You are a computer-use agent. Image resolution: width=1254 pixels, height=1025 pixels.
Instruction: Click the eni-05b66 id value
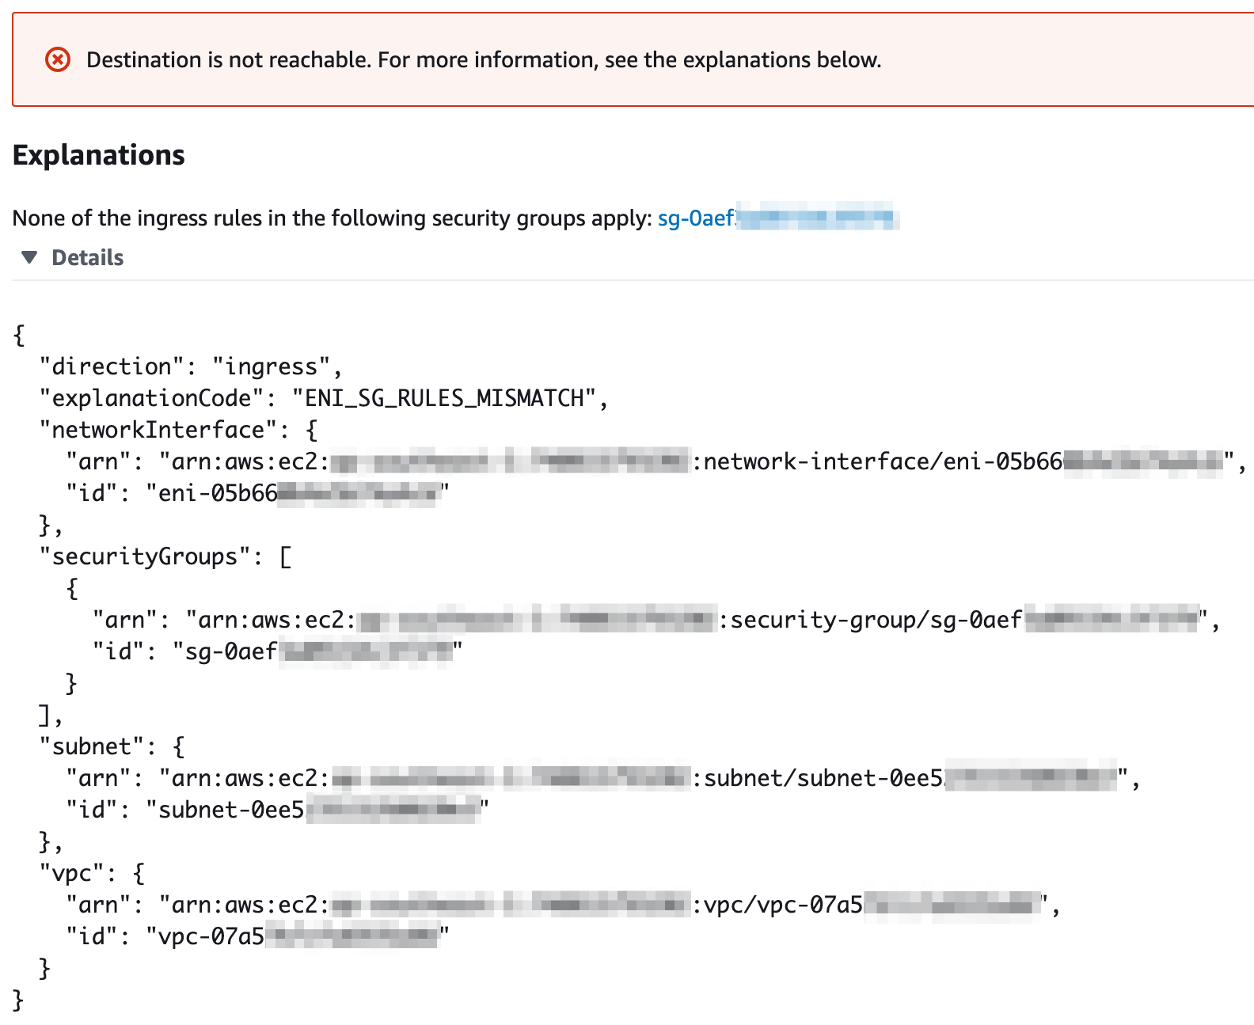(x=218, y=493)
